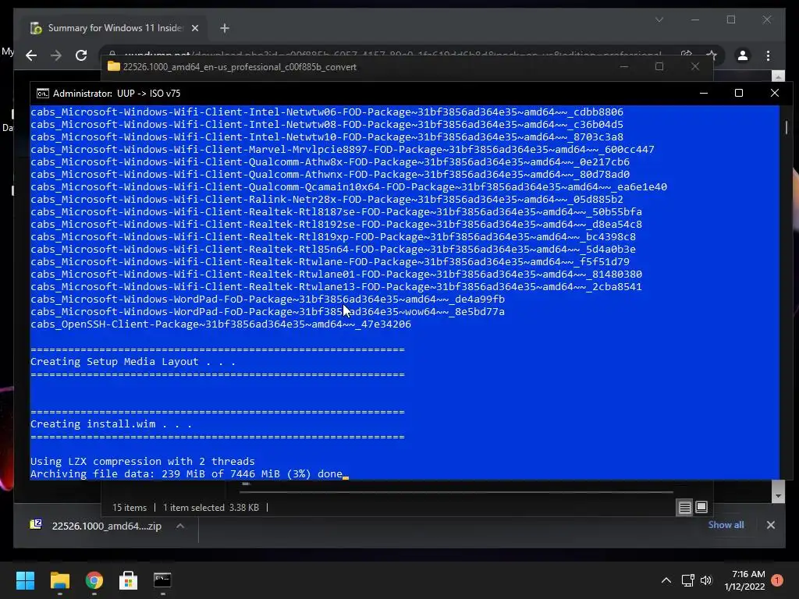Minimize the UUP -> ISO command window

coord(703,94)
